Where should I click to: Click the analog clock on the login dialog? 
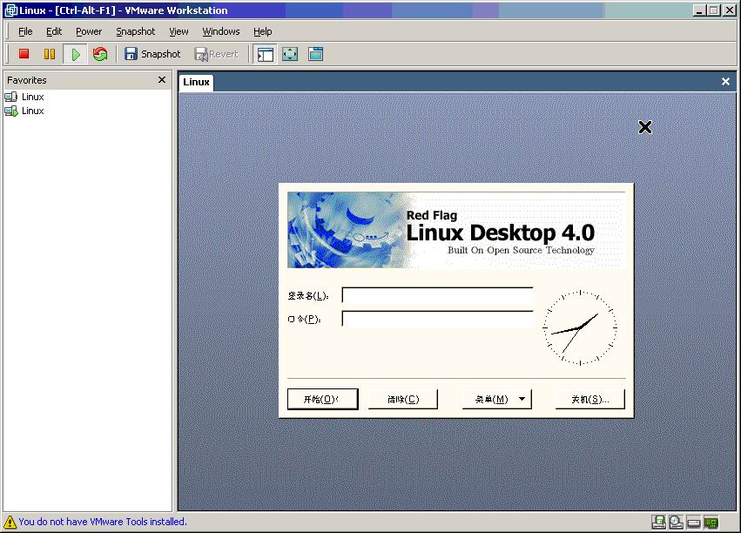(580, 327)
